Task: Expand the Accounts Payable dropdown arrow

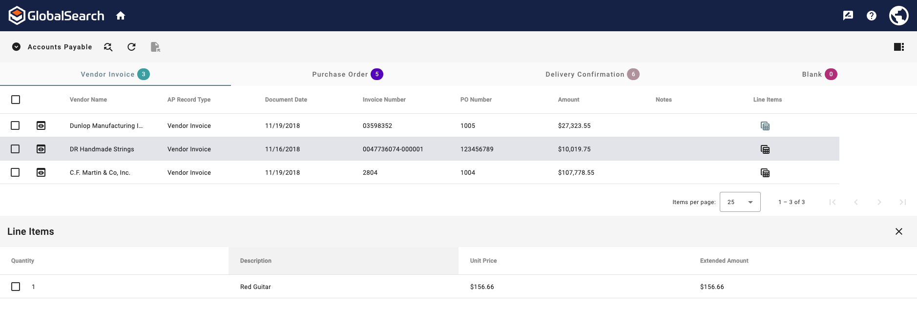Action: tap(16, 47)
